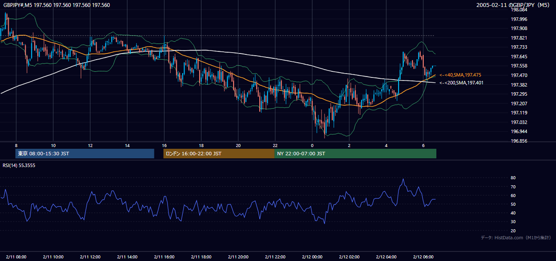Image resolution: width=556 pixels, height=261 pixels.
Task: Select the 東京 08:00-15:30 JST session bar
Action: point(85,154)
